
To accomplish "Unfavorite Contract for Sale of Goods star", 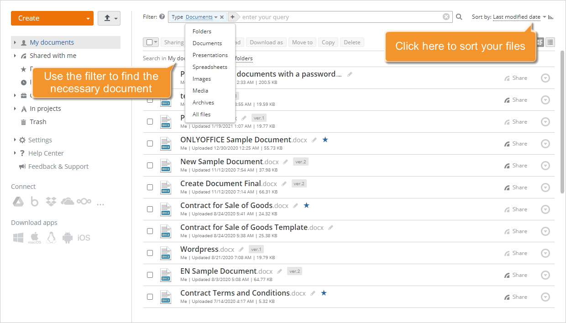I will pos(306,205).
